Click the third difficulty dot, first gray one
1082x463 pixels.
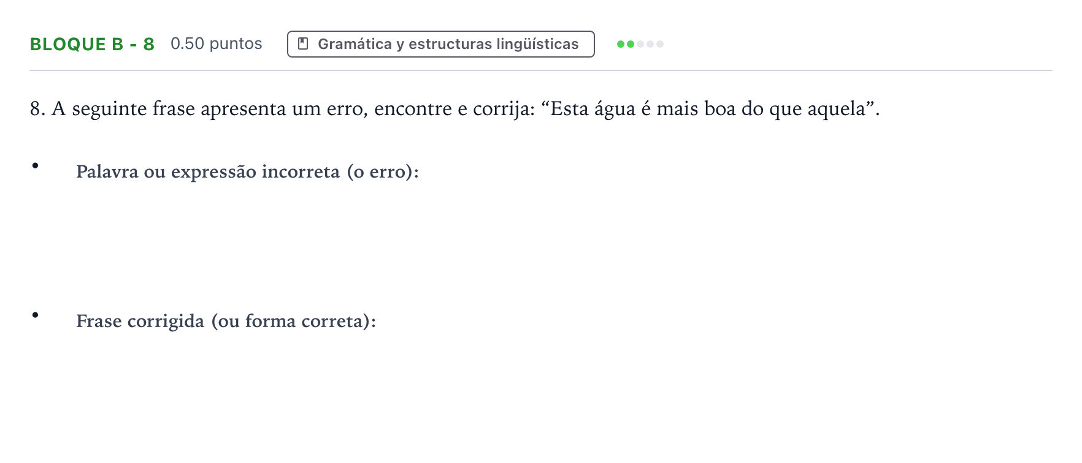640,44
